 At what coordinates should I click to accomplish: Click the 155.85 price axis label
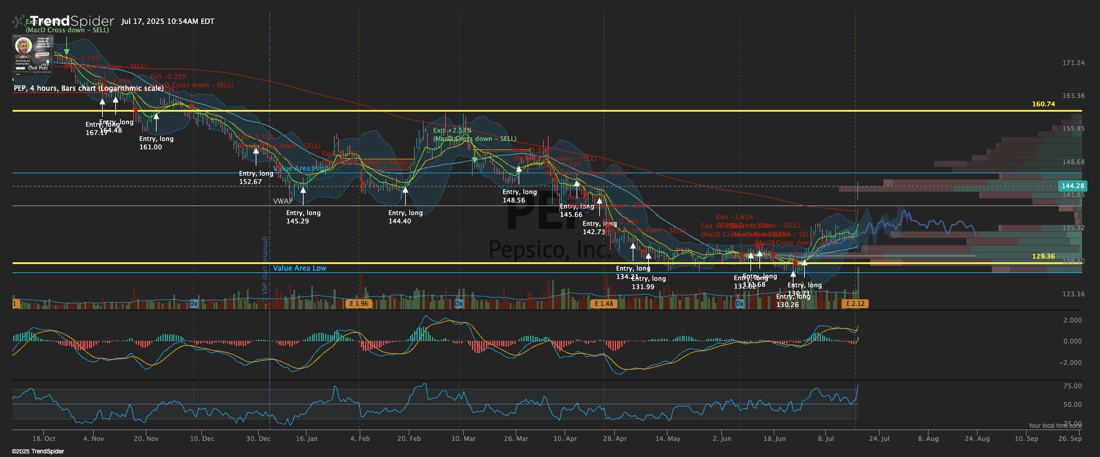pos(1073,128)
